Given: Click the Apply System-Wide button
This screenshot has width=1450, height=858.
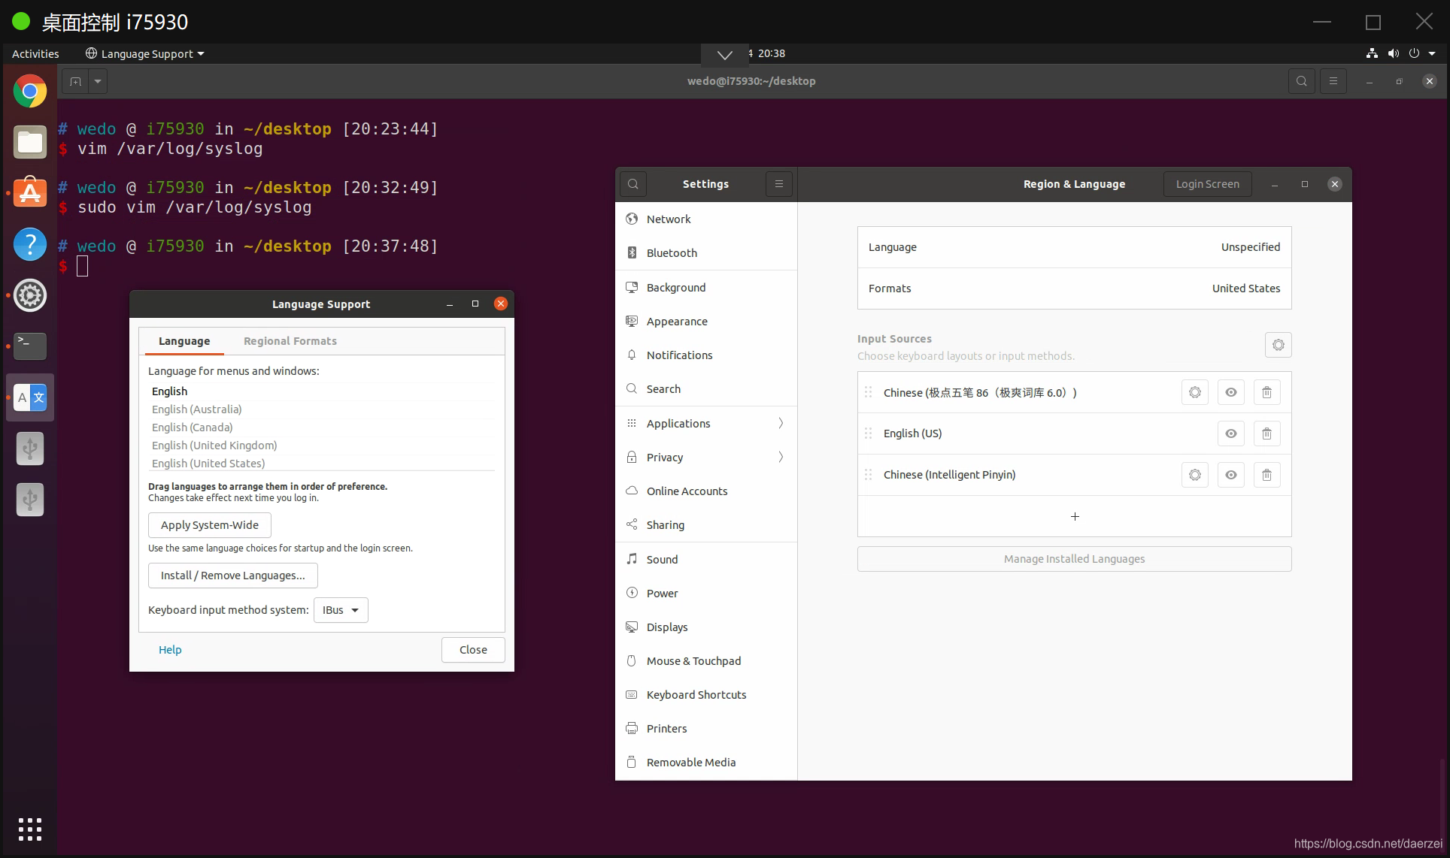Looking at the screenshot, I should pos(209,525).
